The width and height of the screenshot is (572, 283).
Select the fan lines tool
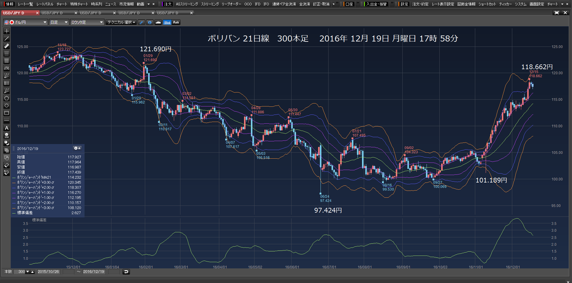[x=7, y=76]
